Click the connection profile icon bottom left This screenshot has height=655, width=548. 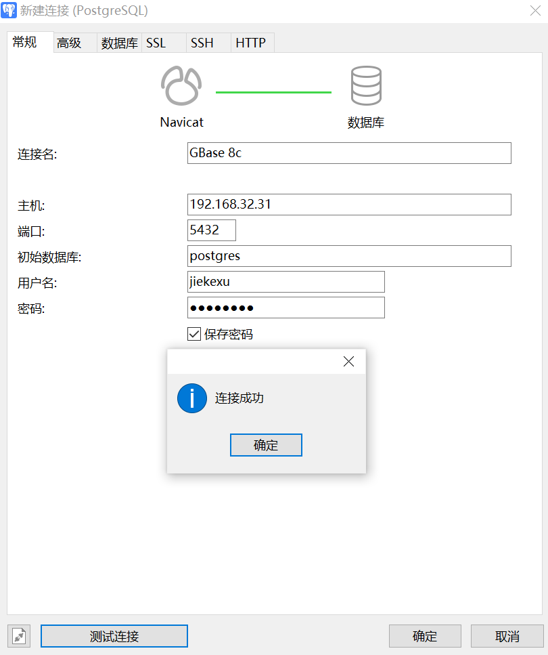pyautogui.click(x=18, y=635)
